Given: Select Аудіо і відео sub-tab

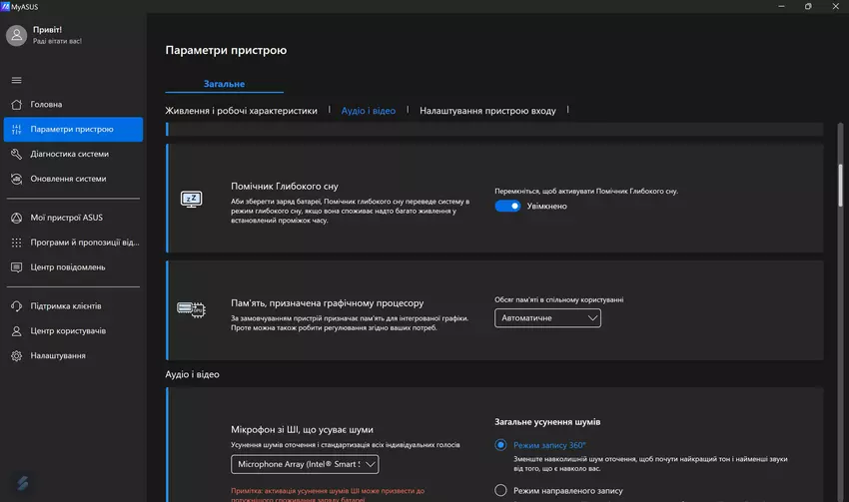Looking at the screenshot, I should (x=369, y=111).
